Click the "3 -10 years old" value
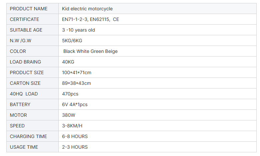This screenshot has height=156, width=260. (x=78, y=30)
